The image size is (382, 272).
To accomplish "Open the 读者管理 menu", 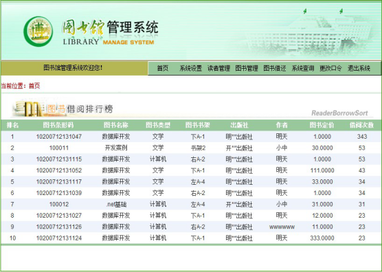I will (218, 68).
